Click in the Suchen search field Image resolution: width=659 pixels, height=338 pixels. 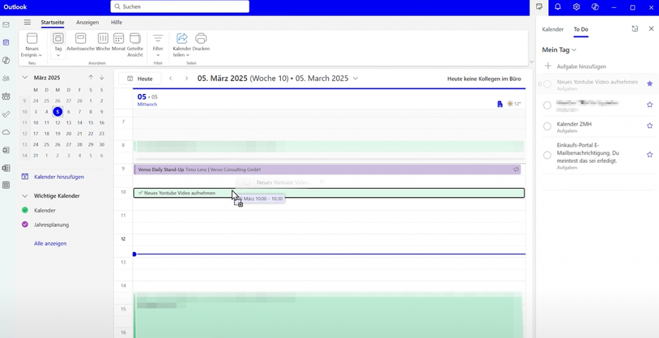coord(180,6)
